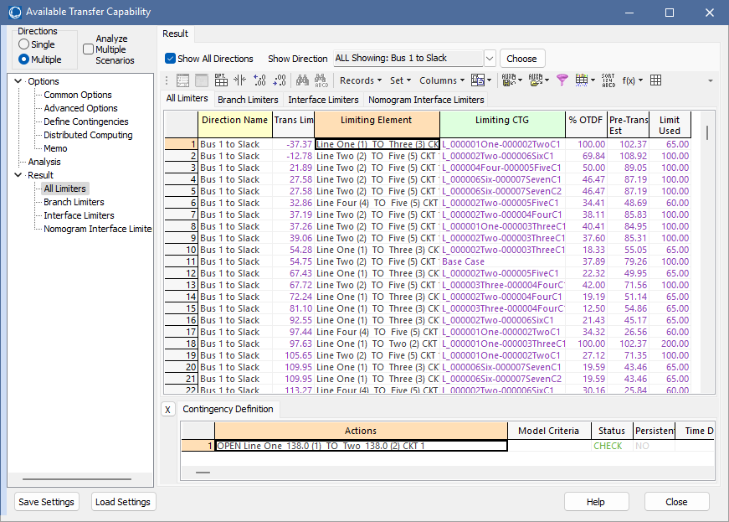729x522 pixels.
Task: Select the Multiple directions radio button
Action: [x=24, y=59]
